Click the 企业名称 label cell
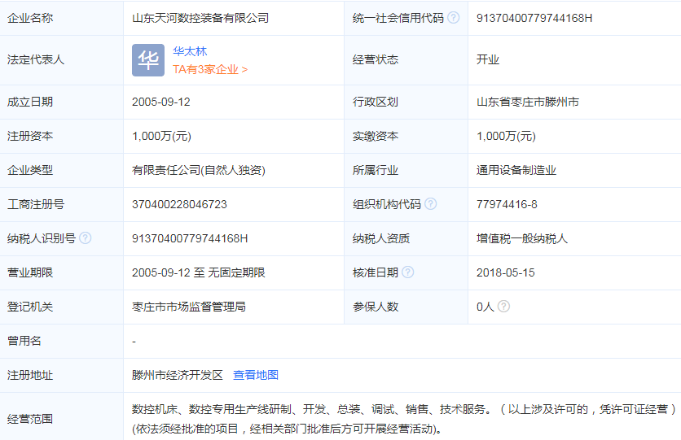The height and width of the screenshot is (440, 681). pos(62,18)
